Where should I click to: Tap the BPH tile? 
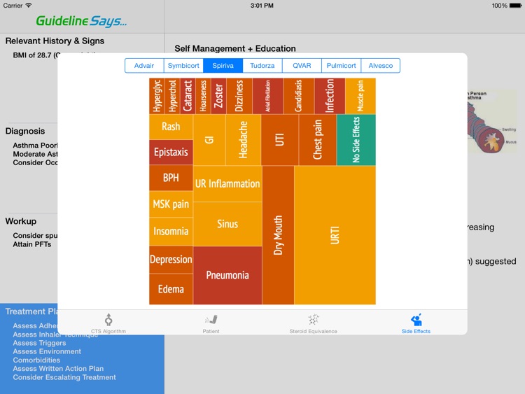point(171,178)
